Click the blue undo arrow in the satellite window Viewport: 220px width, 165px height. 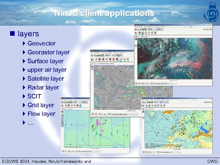(x=149, y=29)
